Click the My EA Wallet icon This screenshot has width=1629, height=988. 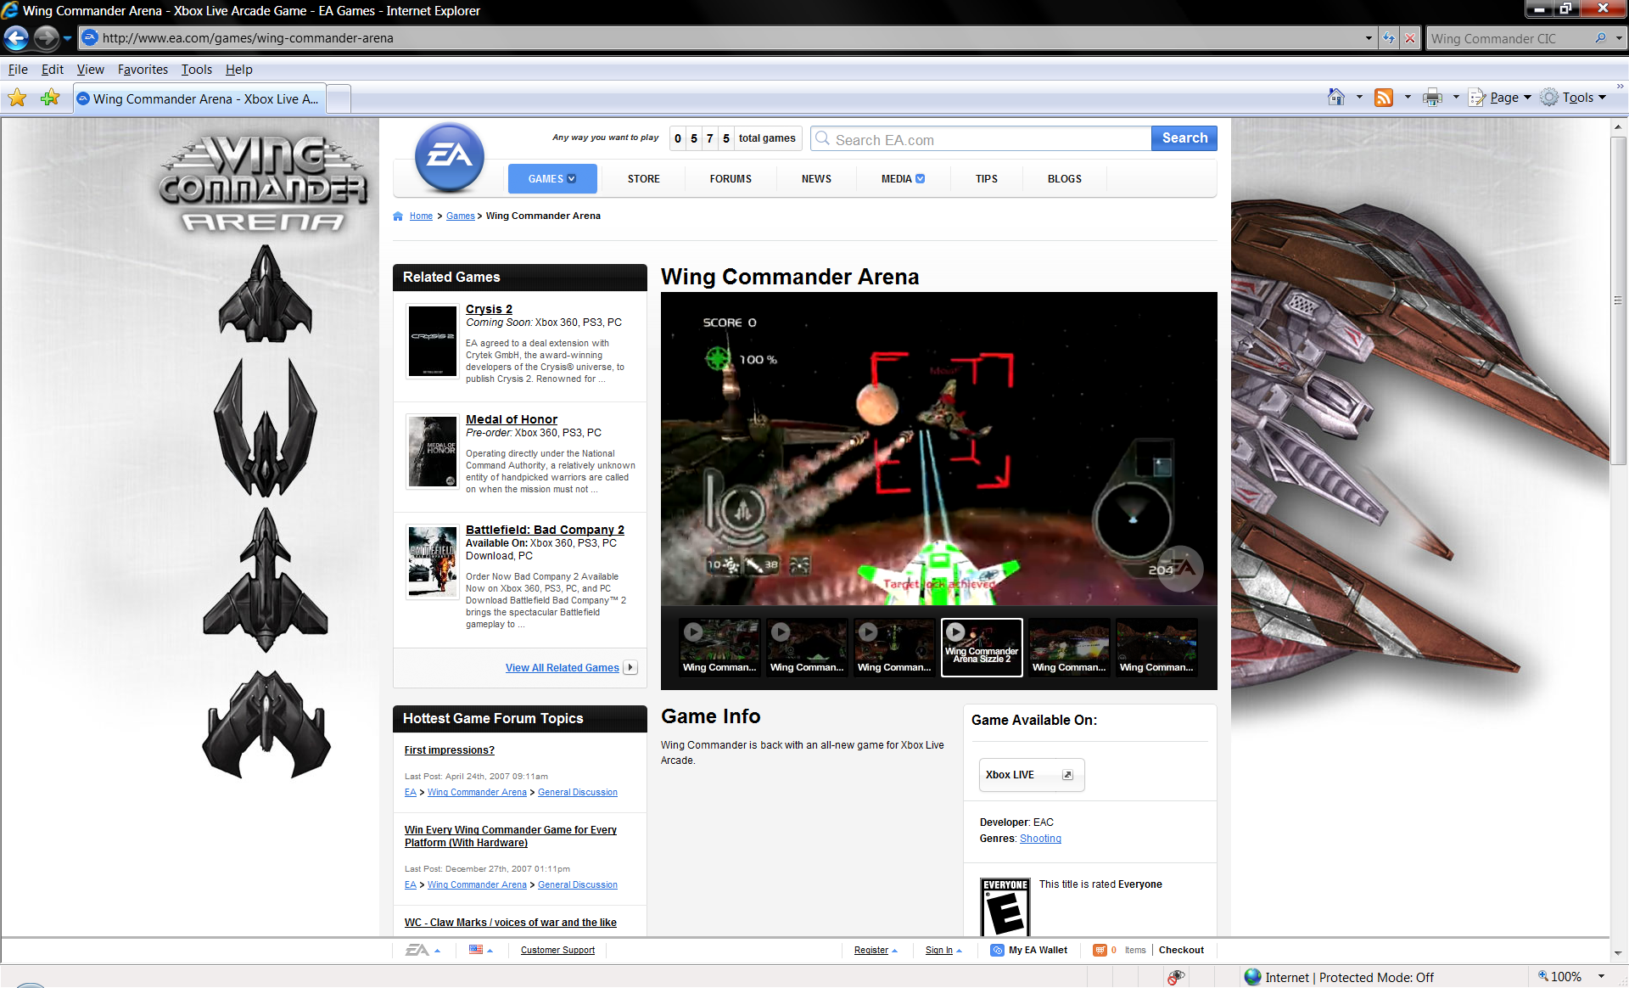(x=998, y=950)
